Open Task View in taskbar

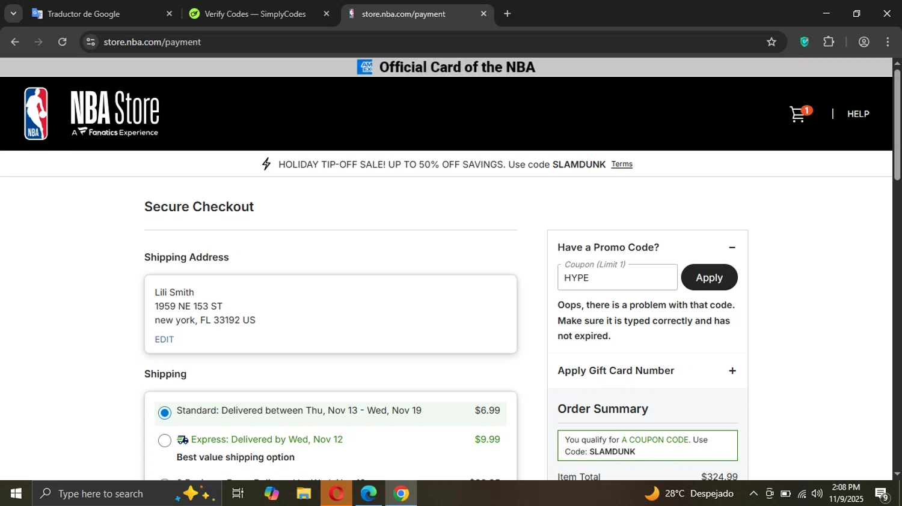[238, 493]
